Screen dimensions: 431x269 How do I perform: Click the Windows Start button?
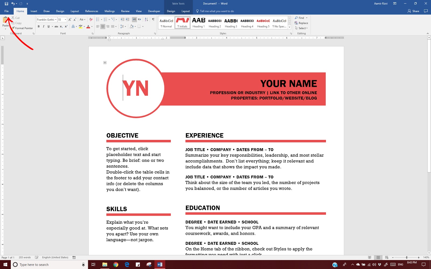(5, 264)
